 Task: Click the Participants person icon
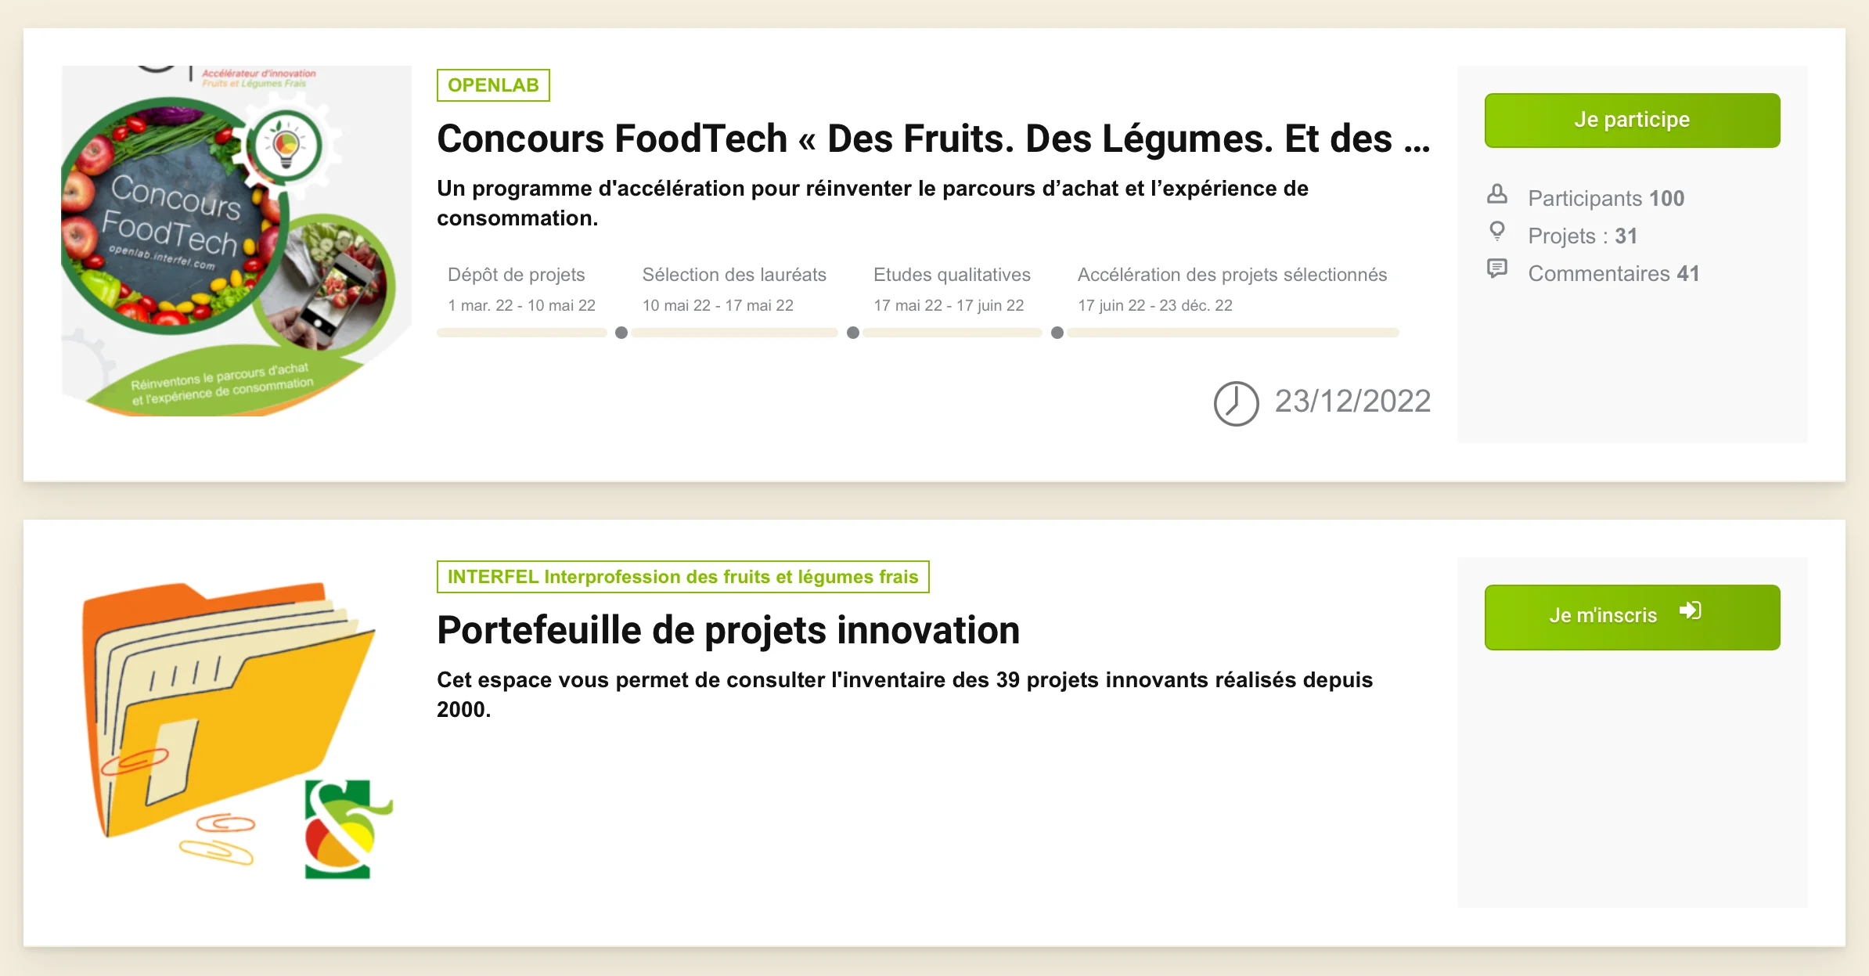coord(1496,194)
